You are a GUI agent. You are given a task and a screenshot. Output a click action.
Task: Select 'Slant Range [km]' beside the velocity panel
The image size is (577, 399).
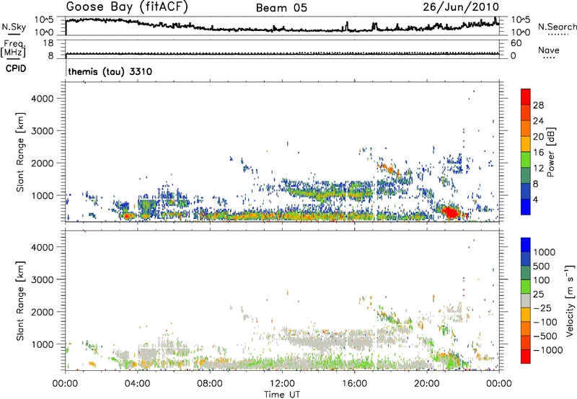pos(20,301)
